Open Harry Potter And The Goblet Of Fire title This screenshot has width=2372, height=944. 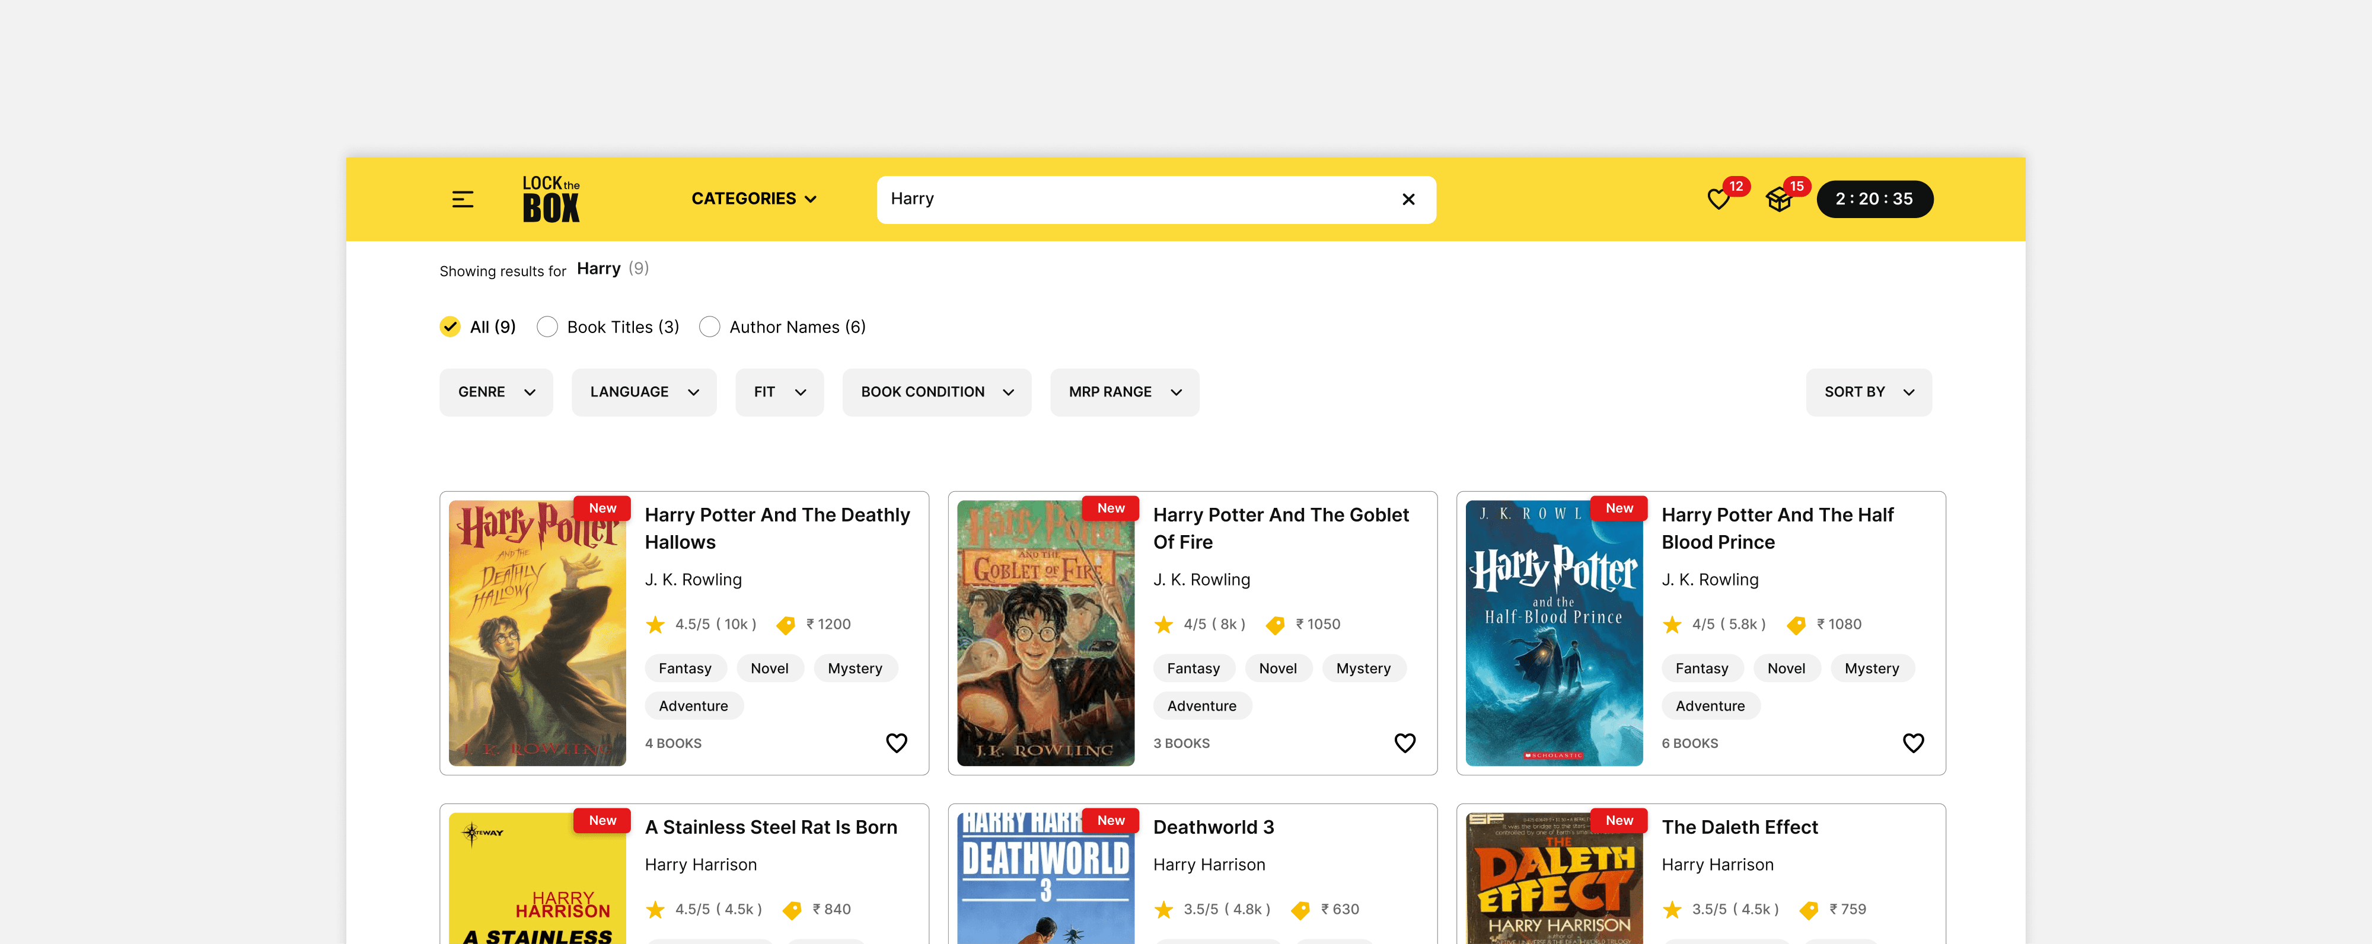pyautogui.click(x=1280, y=528)
